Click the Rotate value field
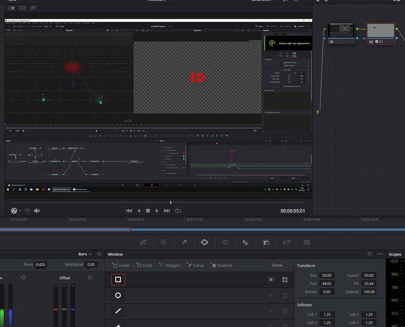This screenshot has height=327, width=405. pyautogui.click(x=327, y=292)
